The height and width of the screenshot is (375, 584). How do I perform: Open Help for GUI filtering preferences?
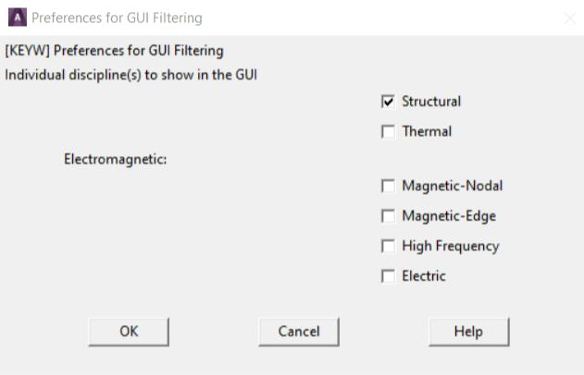(468, 332)
